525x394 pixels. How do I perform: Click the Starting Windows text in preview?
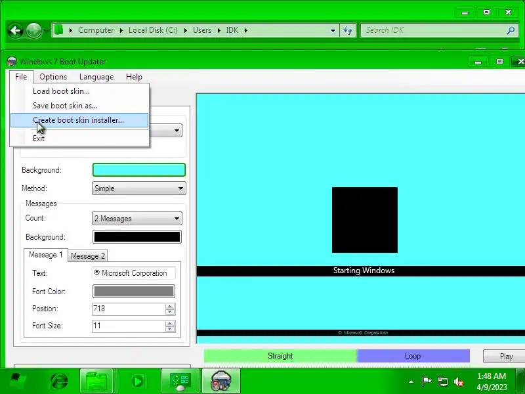pos(364,271)
